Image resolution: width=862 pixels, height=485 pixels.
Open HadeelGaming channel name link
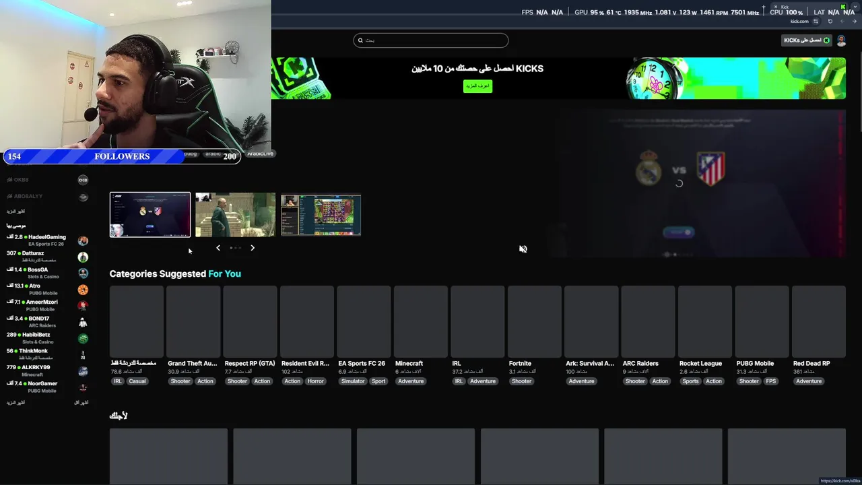(47, 237)
